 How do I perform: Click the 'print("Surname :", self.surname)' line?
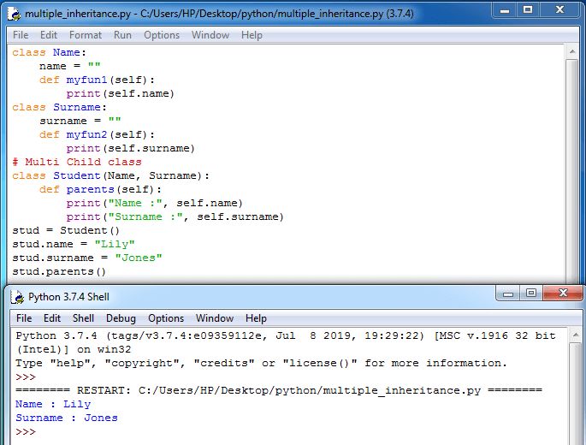(175, 217)
